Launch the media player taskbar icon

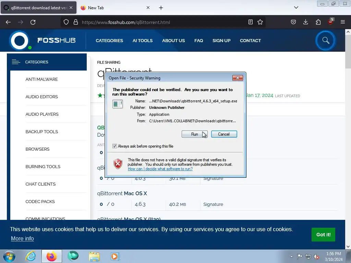coord(116,256)
